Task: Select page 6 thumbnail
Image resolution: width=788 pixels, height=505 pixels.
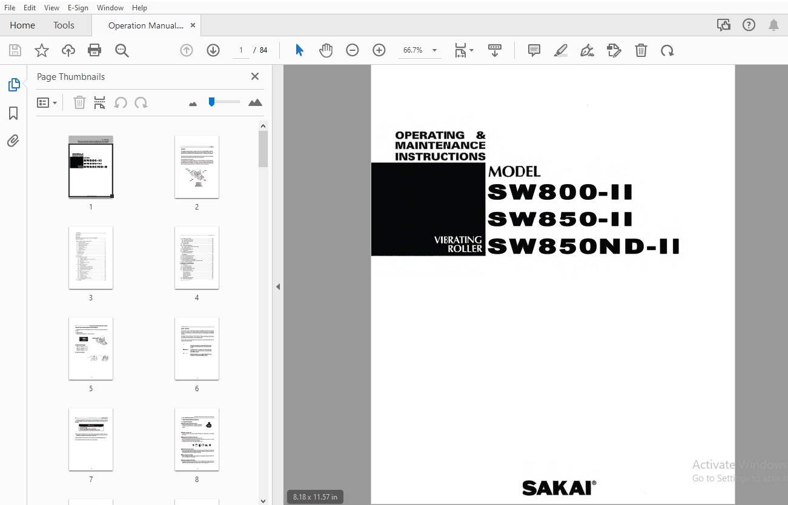Action: click(197, 348)
